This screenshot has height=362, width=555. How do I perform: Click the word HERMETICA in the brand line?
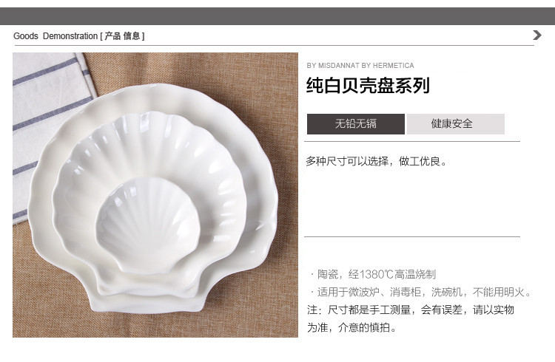pyautogui.click(x=393, y=66)
